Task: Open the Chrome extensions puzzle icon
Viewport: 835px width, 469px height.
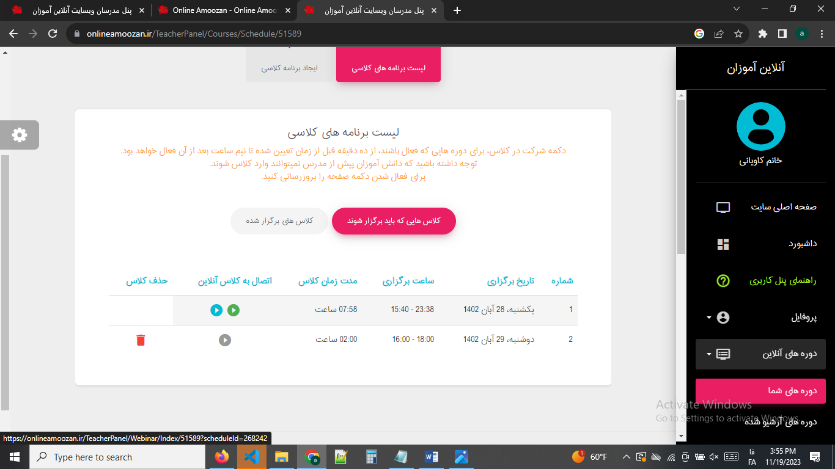Action: 763,34
